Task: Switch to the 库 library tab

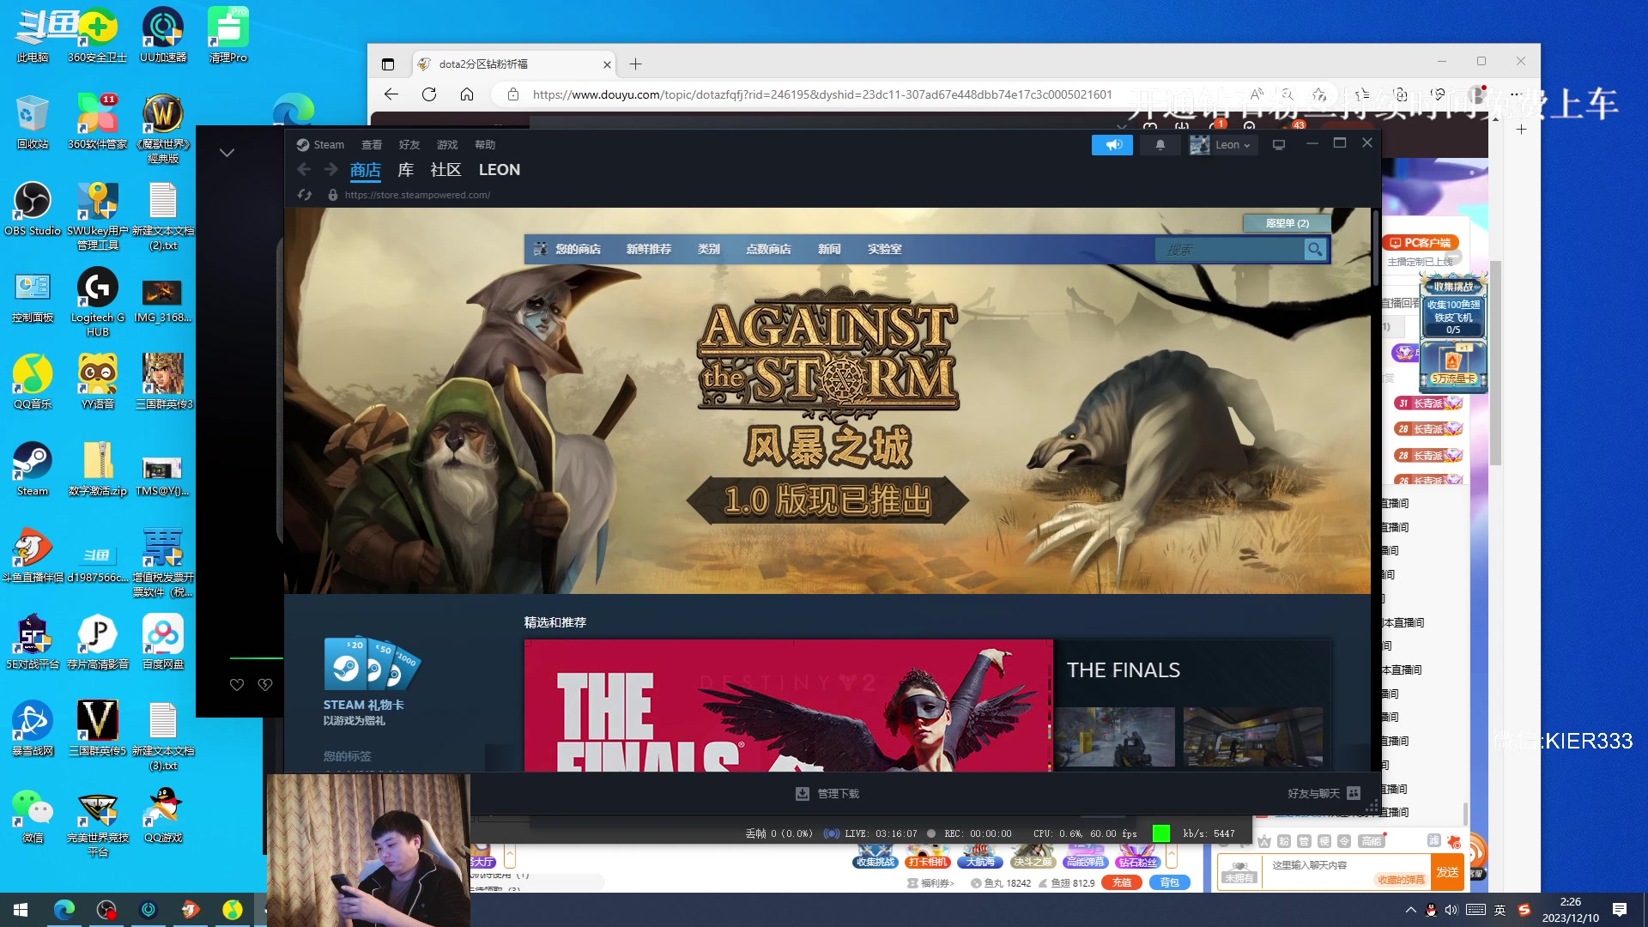Action: point(405,170)
